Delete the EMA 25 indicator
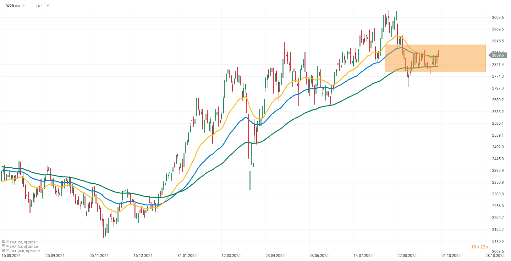The image size is (511, 261). point(8,246)
